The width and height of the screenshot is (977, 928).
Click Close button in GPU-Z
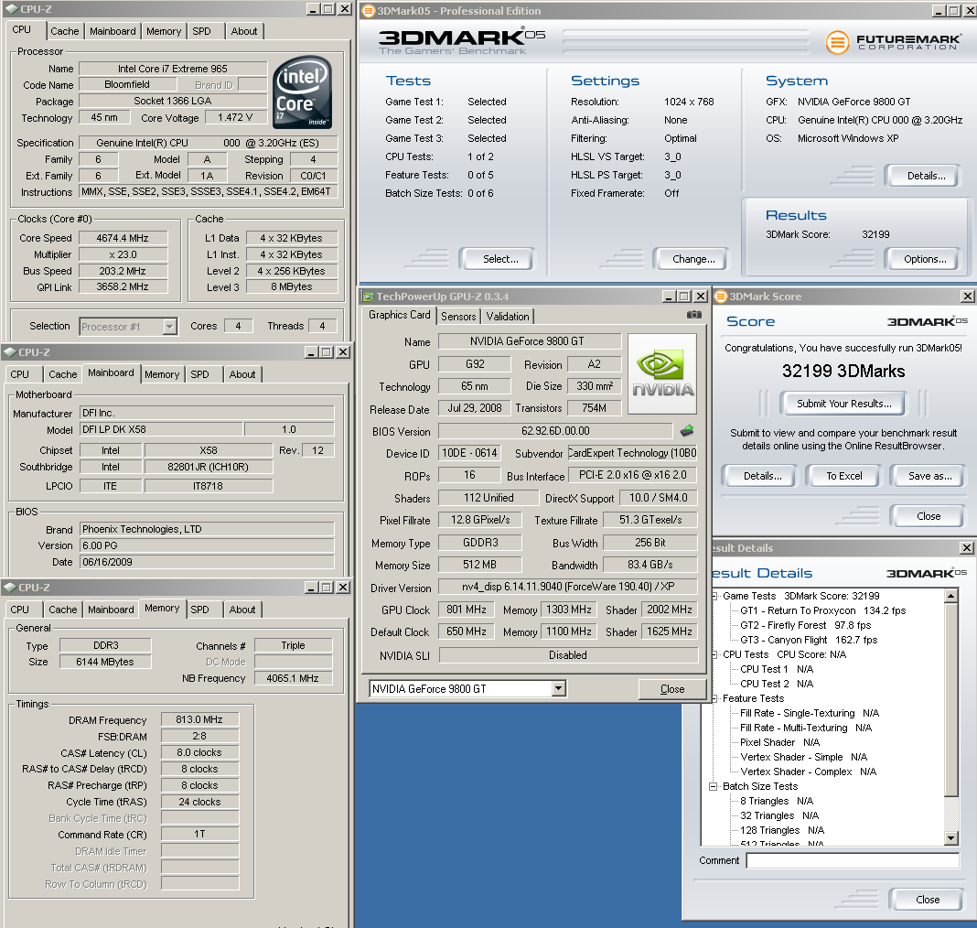[672, 689]
